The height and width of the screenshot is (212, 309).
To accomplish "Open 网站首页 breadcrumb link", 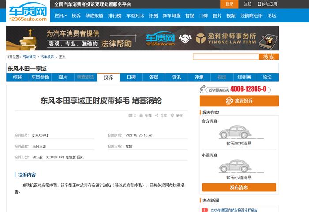I will tap(29, 57).
